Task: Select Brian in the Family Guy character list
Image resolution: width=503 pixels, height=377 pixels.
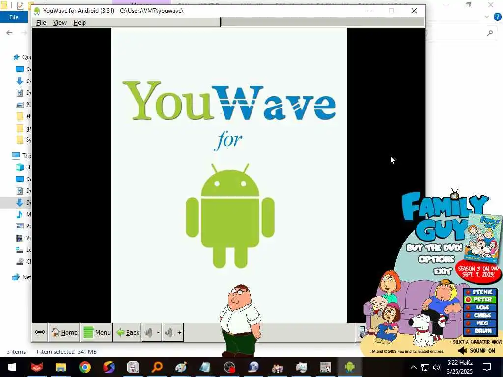Action: click(479, 331)
